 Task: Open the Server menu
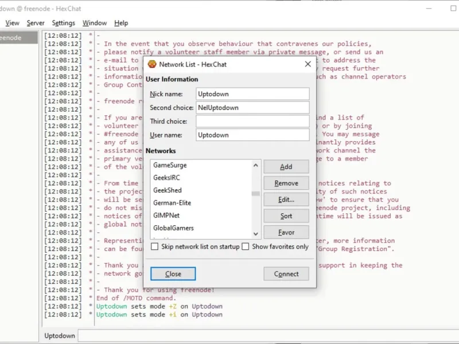click(x=36, y=23)
